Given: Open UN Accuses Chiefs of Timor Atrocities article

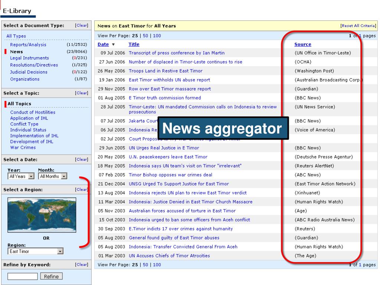Looking at the screenshot, I should [x=169, y=256].
